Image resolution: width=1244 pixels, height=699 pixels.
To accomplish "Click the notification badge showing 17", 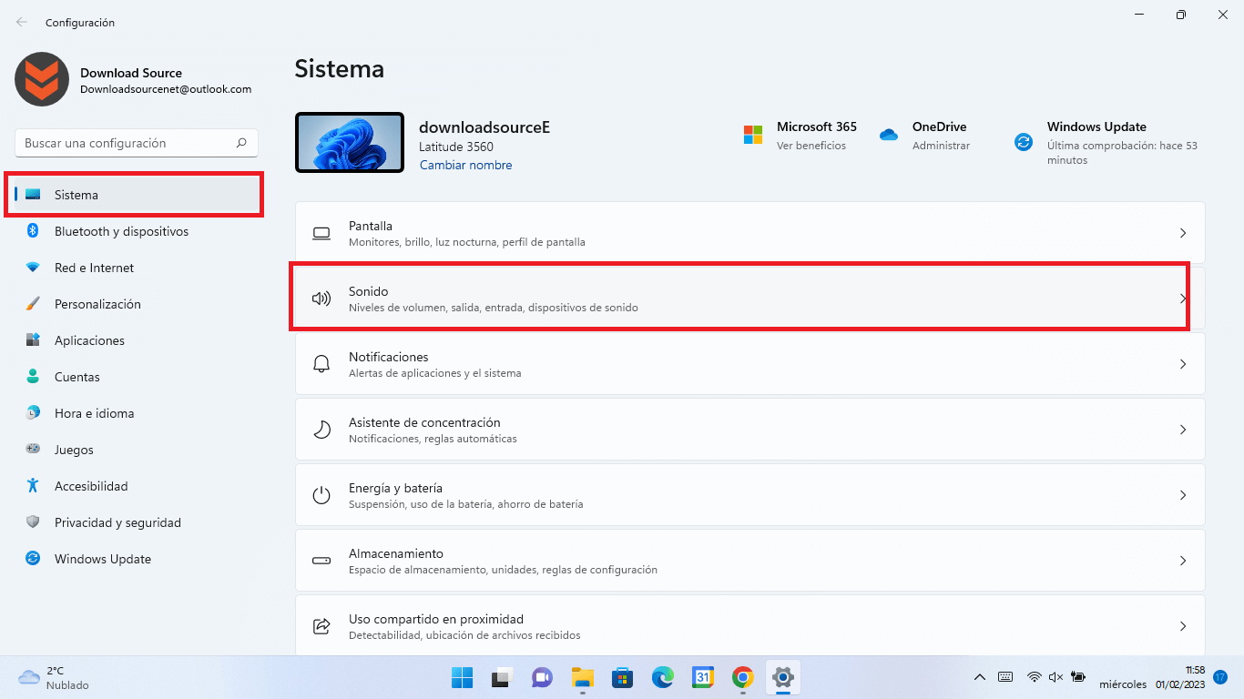I will coord(1220,677).
